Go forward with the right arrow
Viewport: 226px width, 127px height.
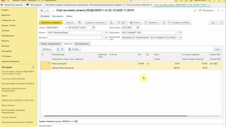click(x=47, y=10)
